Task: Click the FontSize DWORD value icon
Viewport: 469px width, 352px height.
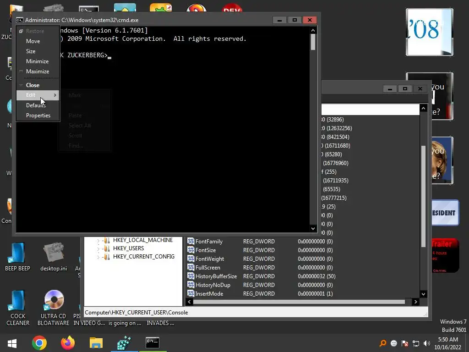Action: pos(191,250)
